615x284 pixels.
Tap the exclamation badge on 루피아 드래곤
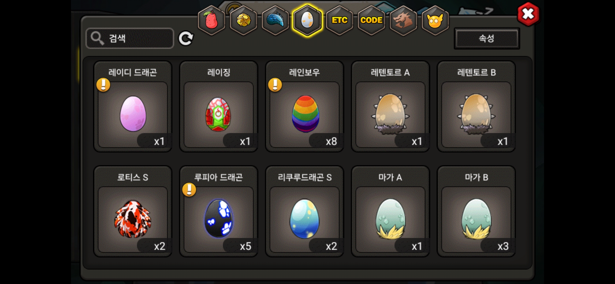point(189,190)
